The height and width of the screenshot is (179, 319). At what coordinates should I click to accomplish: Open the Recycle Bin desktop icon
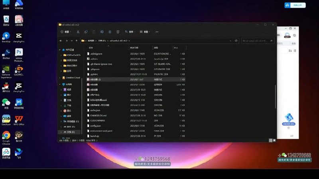coord(6,21)
